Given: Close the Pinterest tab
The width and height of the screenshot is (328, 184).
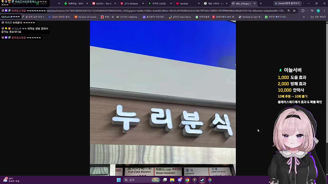Looking at the screenshot, I should click(x=143, y=4).
